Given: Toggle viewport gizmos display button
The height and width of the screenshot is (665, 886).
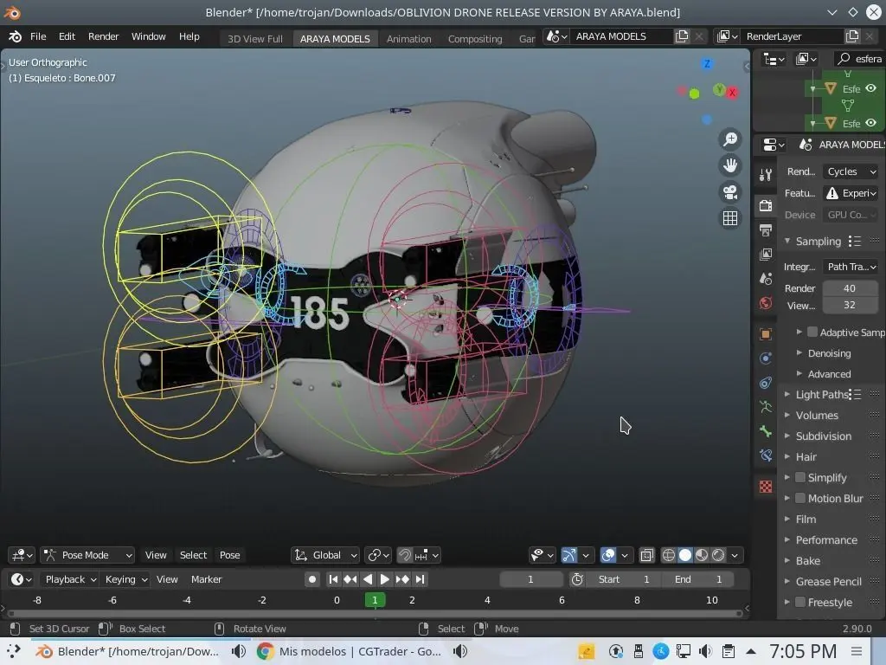Looking at the screenshot, I should click(569, 555).
